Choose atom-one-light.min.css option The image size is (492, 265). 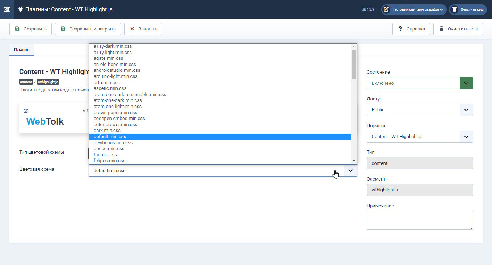(220, 107)
